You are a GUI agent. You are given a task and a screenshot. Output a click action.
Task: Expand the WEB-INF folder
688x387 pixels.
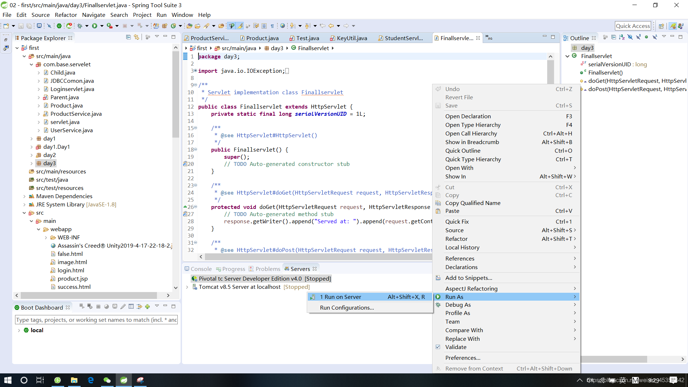click(46, 238)
